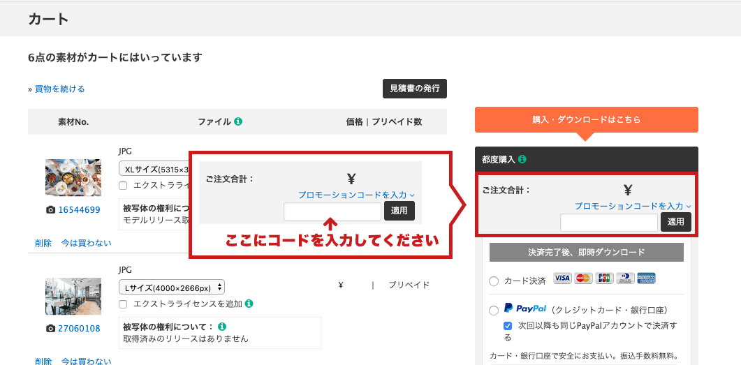The width and height of the screenshot is (741, 365).
Task: Click the American Express card logo
Action: [647, 278]
